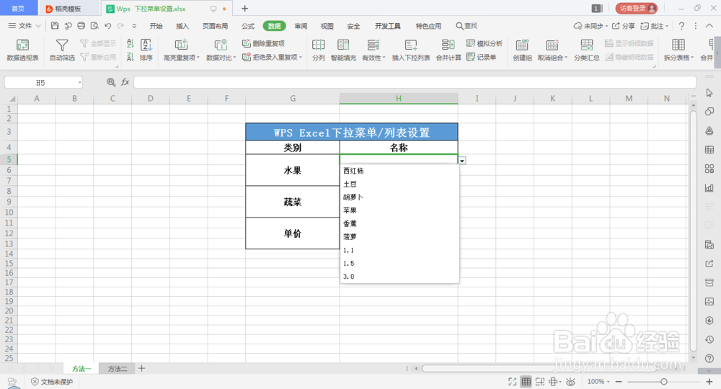Click the fx insert function icon

[125, 81]
